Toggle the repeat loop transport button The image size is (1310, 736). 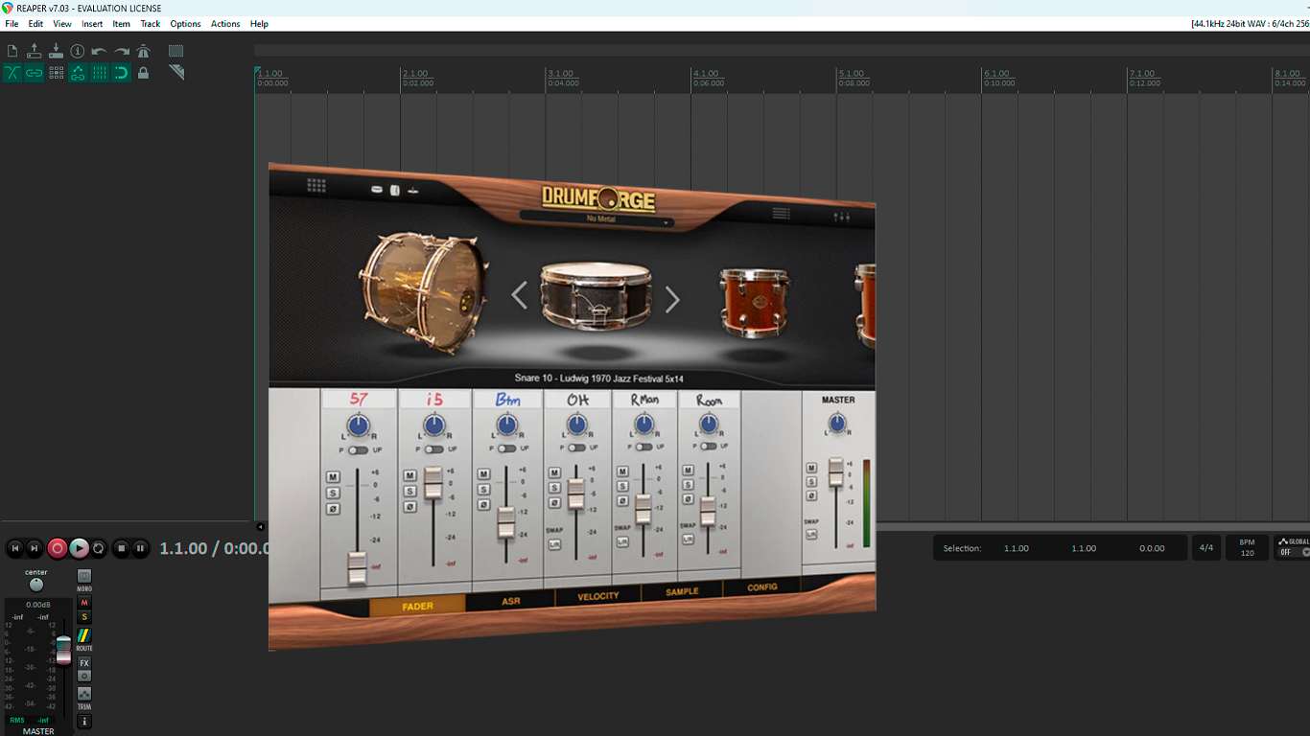(99, 548)
